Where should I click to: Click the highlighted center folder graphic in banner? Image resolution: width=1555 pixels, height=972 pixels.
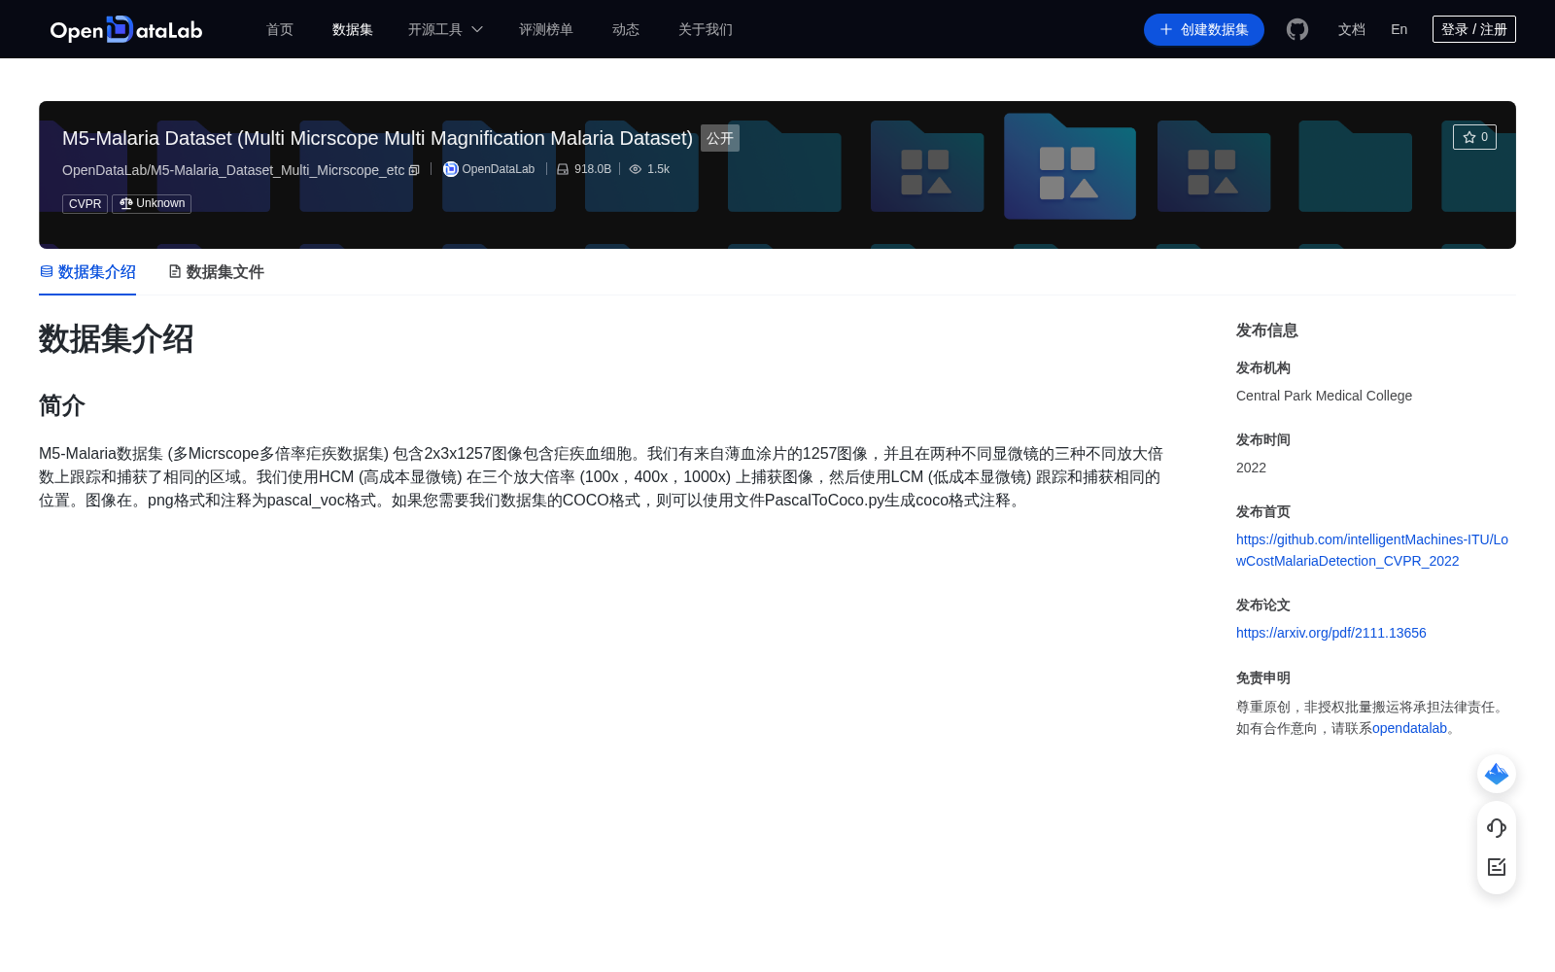(1070, 166)
